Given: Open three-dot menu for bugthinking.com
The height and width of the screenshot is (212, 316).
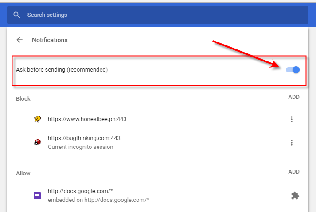Looking at the screenshot, I should 292,143.
